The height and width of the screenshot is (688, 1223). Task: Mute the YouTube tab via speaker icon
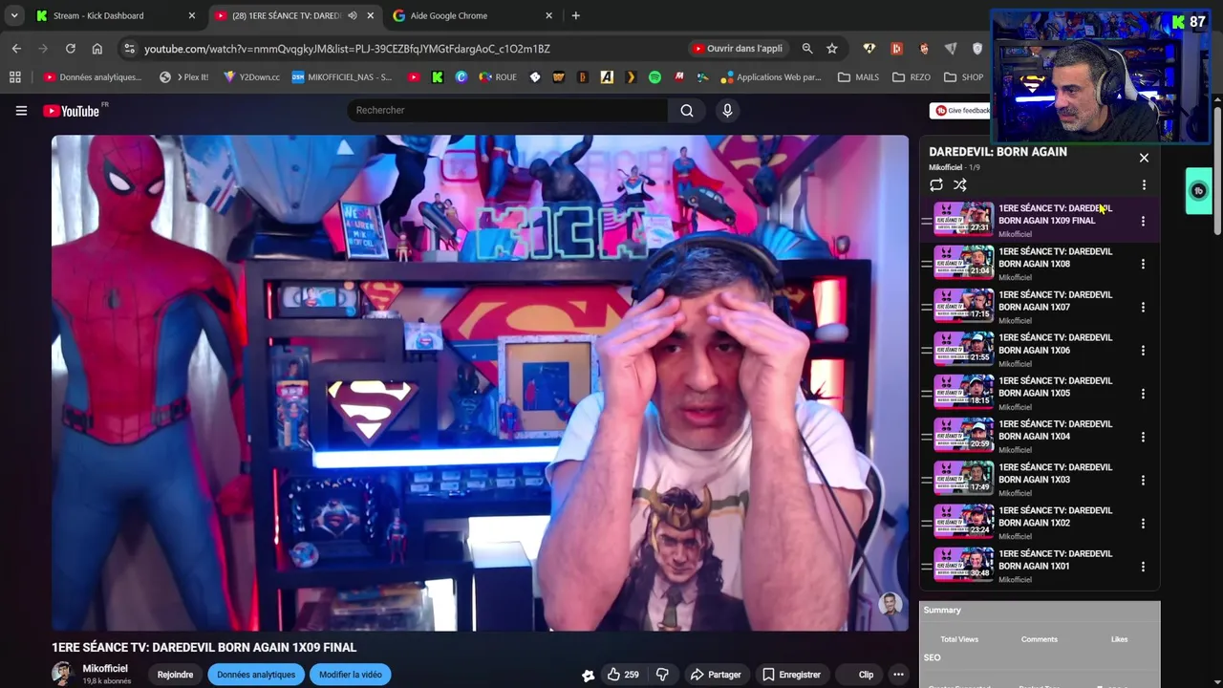pyautogui.click(x=352, y=16)
